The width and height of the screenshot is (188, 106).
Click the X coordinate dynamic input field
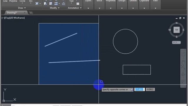pyautogui.click(x=139, y=90)
